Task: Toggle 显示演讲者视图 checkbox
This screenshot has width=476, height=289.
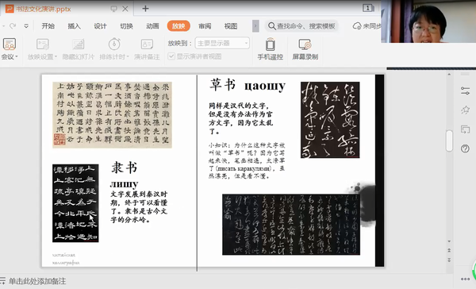Action: tap(171, 56)
